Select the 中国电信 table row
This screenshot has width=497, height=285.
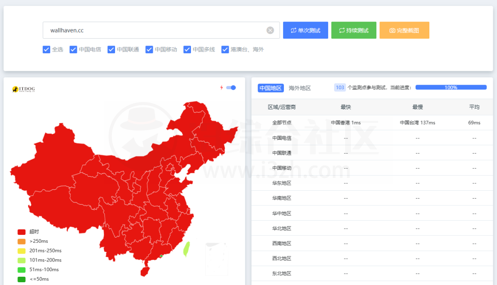pyautogui.click(x=372, y=138)
